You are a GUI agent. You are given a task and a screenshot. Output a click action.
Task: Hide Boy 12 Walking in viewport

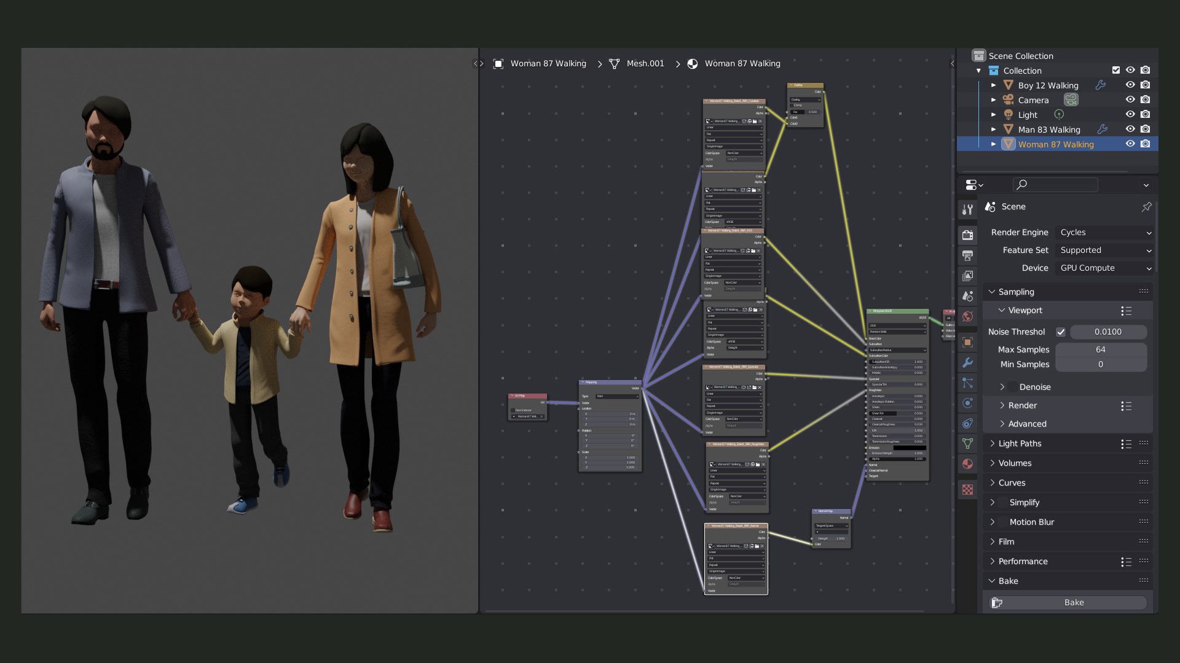point(1130,85)
